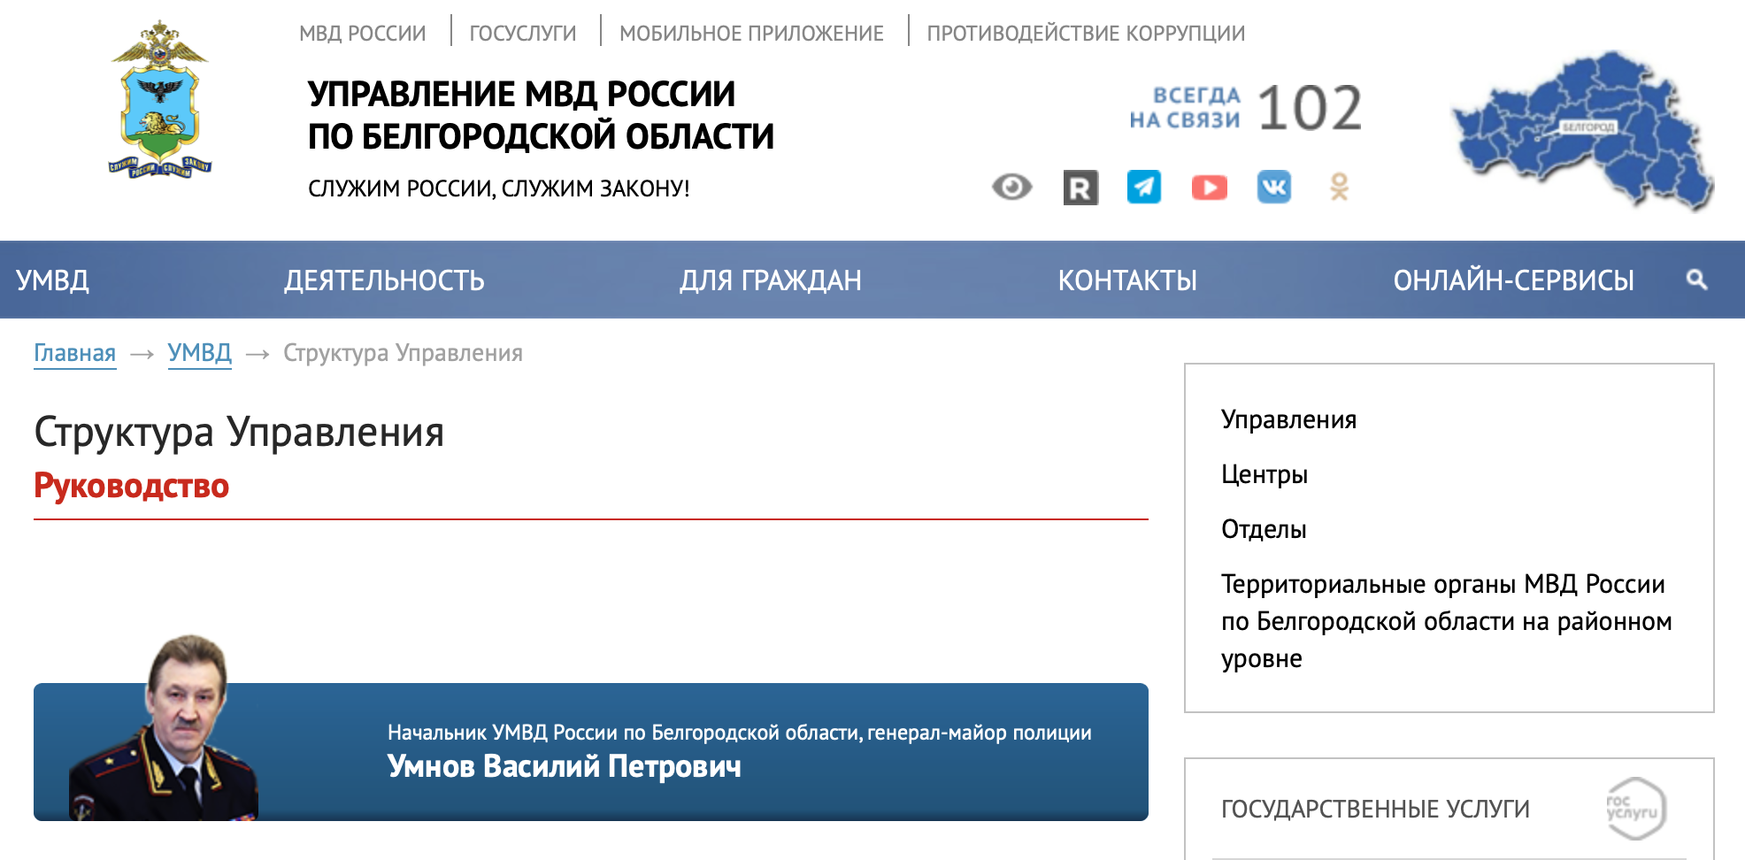Open the КОНТАКТЫ main menu item
This screenshot has height=860, width=1745.
click(x=1127, y=280)
